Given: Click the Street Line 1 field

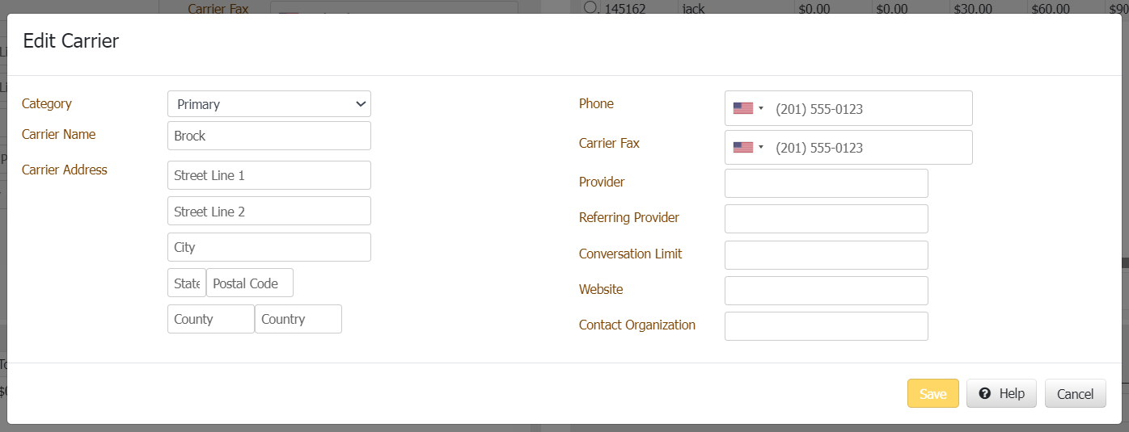Looking at the screenshot, I should click(x=269, y=175).
